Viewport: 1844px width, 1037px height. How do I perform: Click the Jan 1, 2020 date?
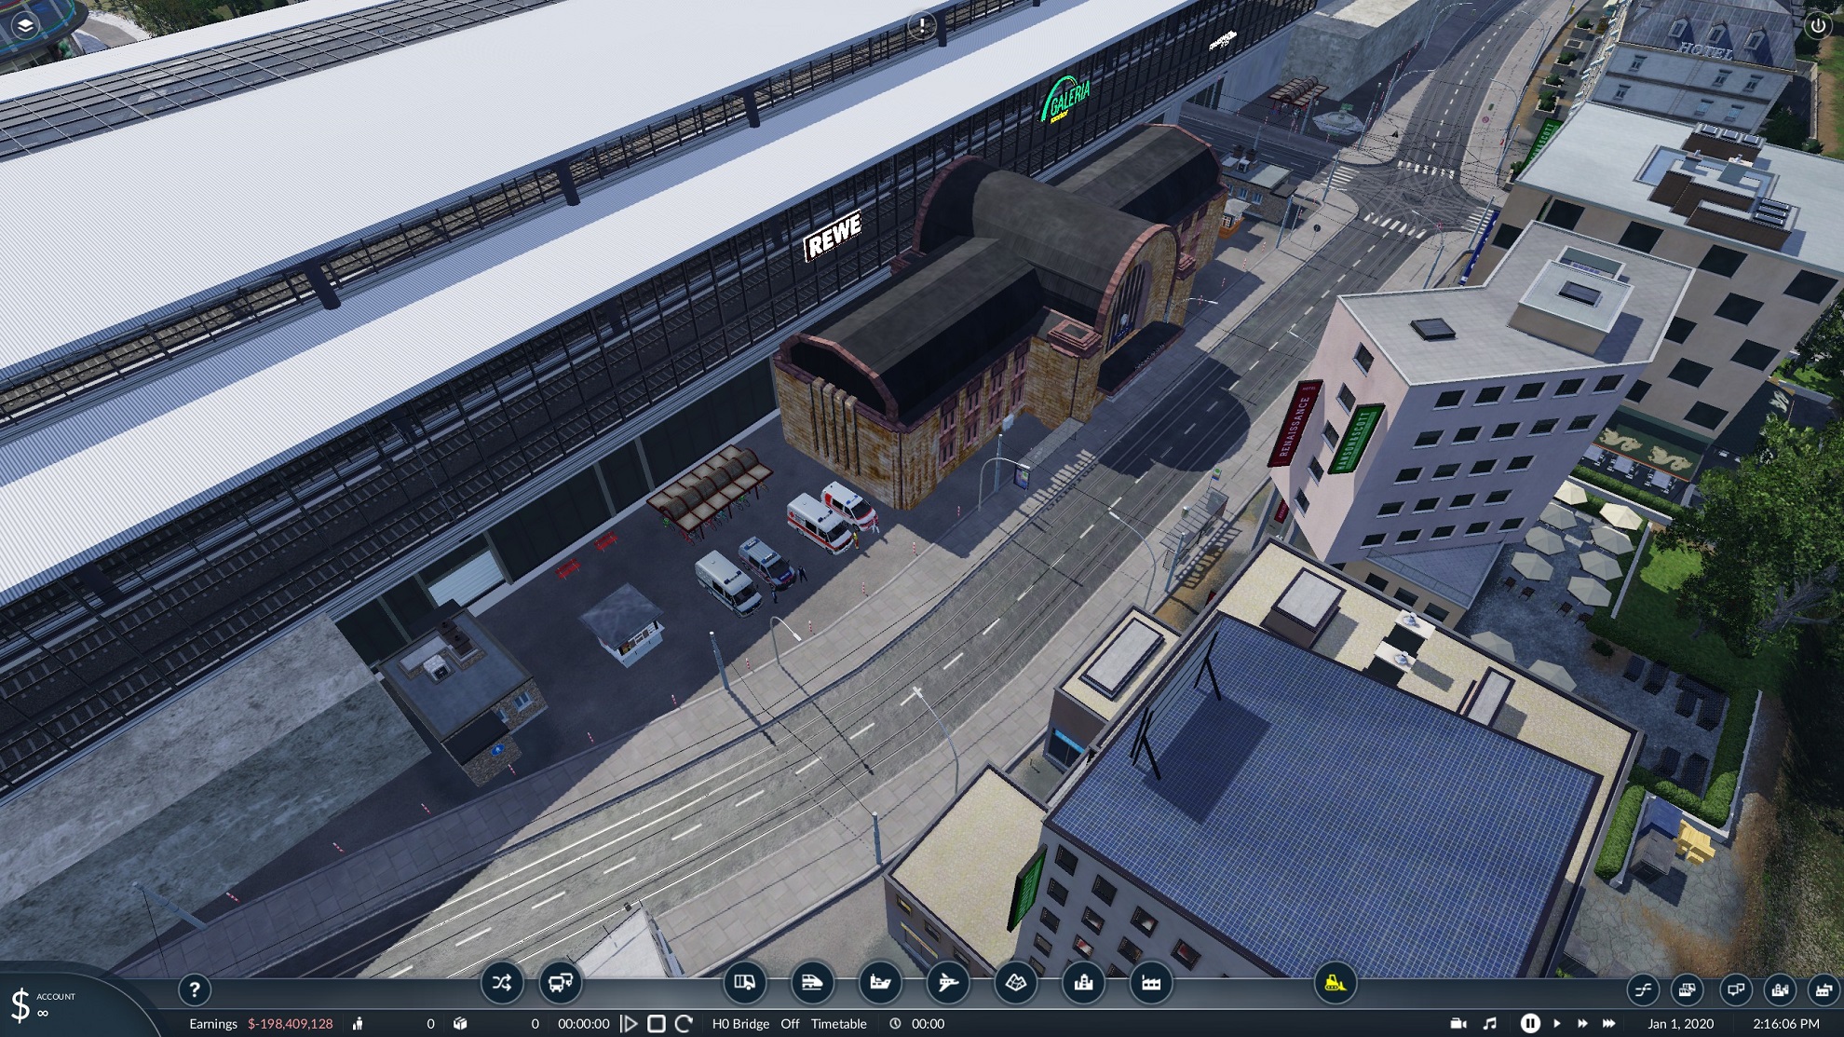tap(1680, 1024)
